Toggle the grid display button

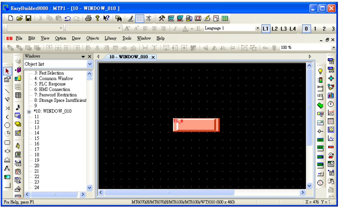139,18
